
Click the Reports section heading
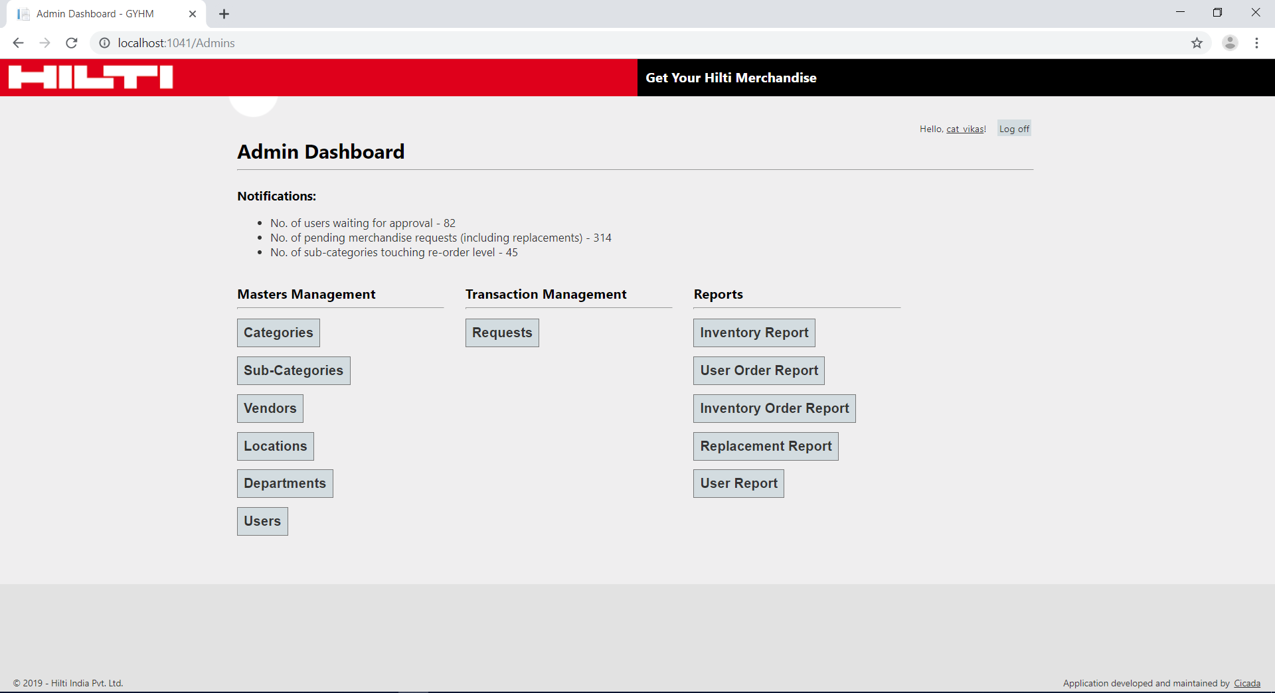coord(719,294)
